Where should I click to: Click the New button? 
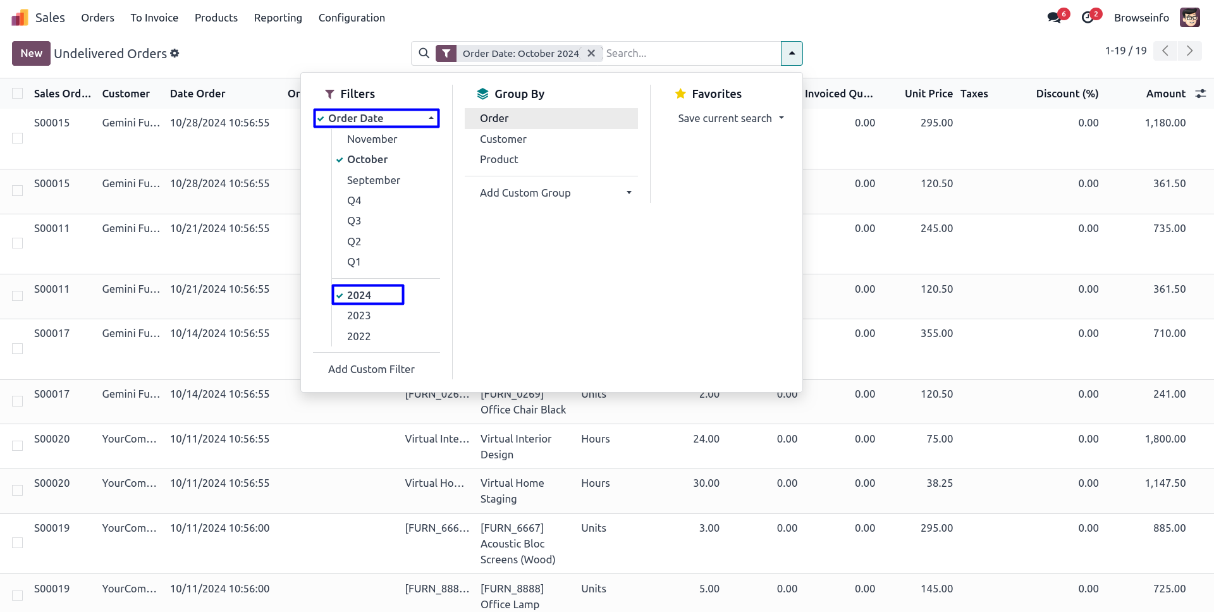coord(31,54)
